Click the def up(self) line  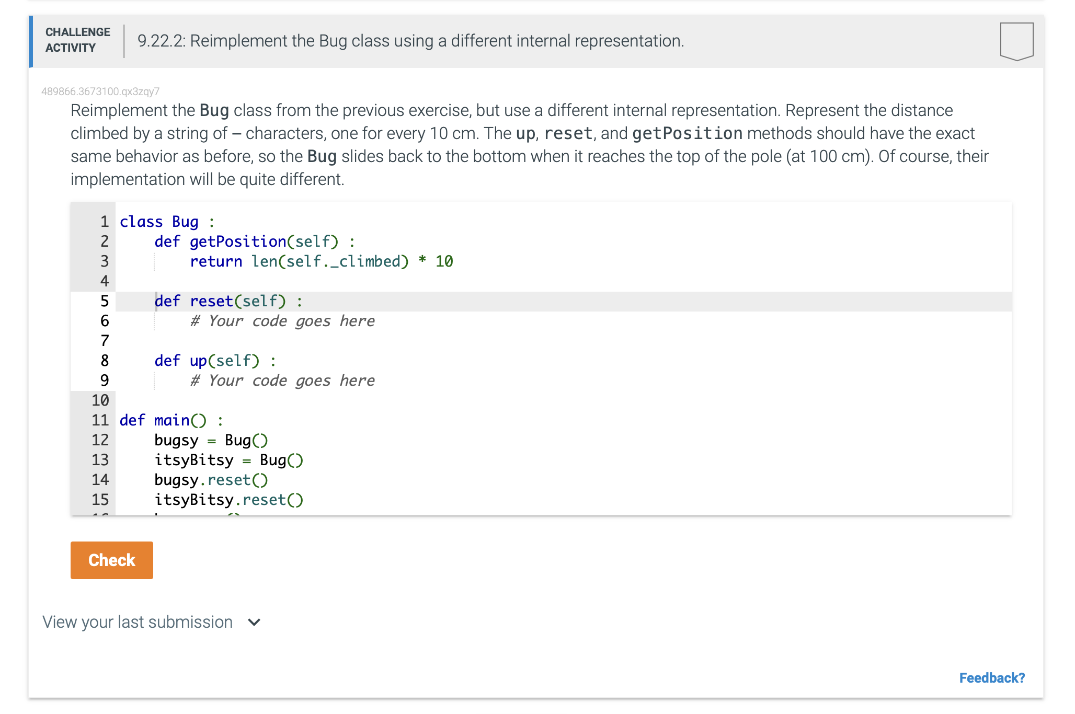(215, 361)
